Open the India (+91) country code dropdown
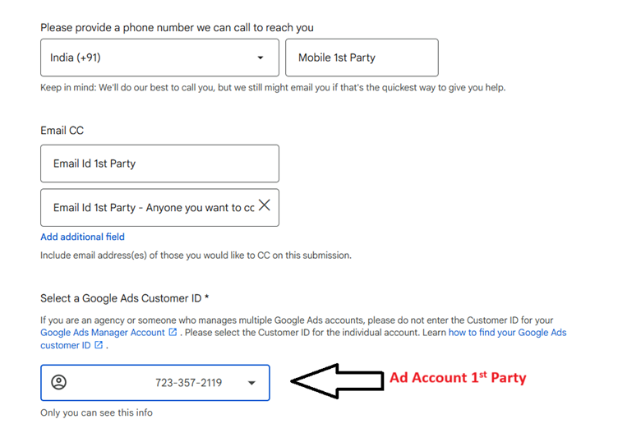Screen dimensions: 618x433 click(x=159, y=58)
